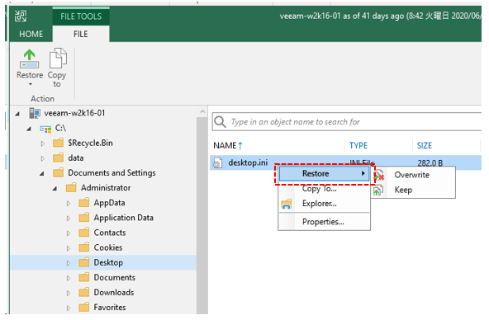The width and height of the screenshot is (489, 320).
Task: Sort by the TYPE column header
Action: click(358, 145)
